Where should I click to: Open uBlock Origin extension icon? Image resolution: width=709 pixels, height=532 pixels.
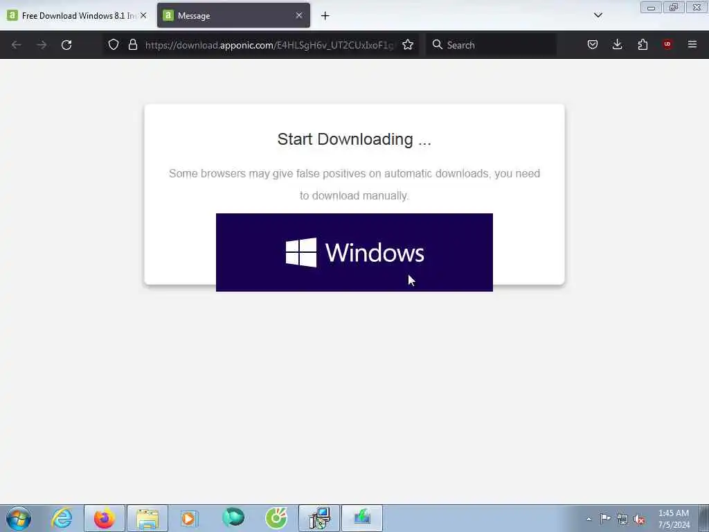(x=667, y=44)
